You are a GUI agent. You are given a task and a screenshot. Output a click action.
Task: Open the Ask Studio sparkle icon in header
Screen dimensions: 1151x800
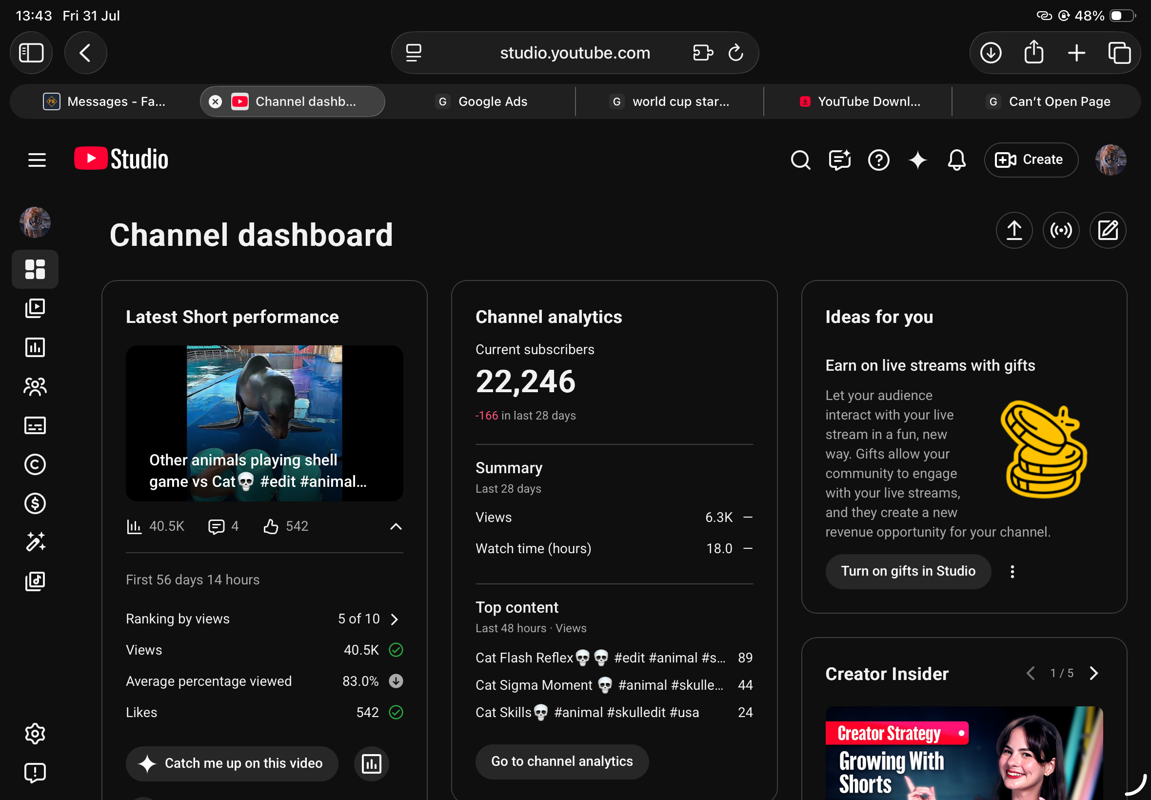pyautogui.click(x=917, y=160)
